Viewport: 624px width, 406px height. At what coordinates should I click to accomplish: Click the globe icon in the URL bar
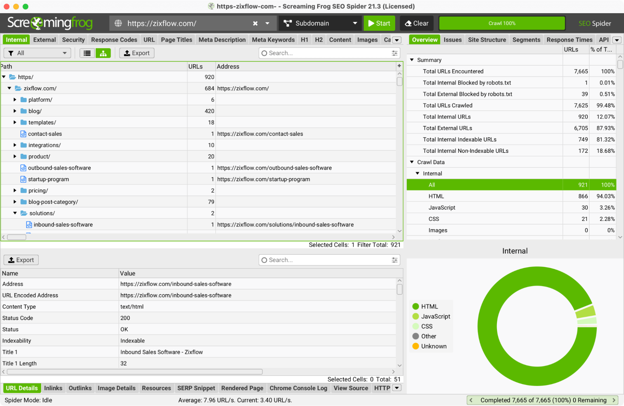(118, 23)
